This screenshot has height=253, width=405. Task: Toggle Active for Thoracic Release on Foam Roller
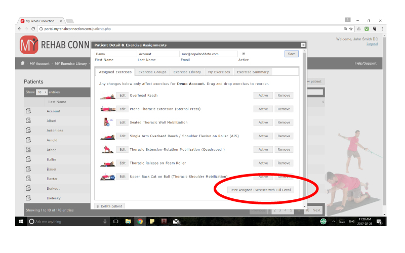(x=263, y=163)
